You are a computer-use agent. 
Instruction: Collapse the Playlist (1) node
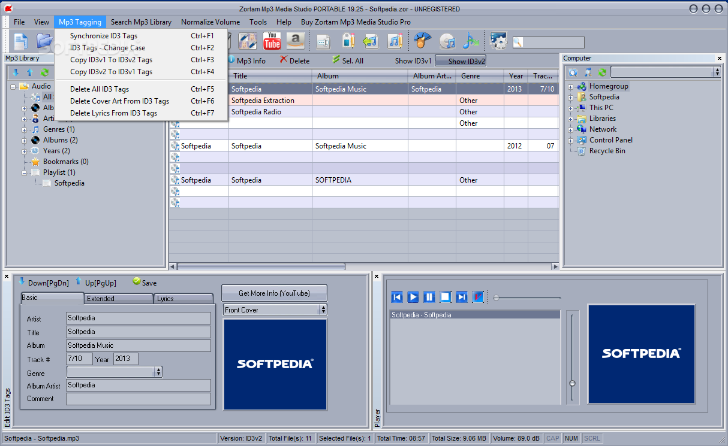(x=25, y=172)
